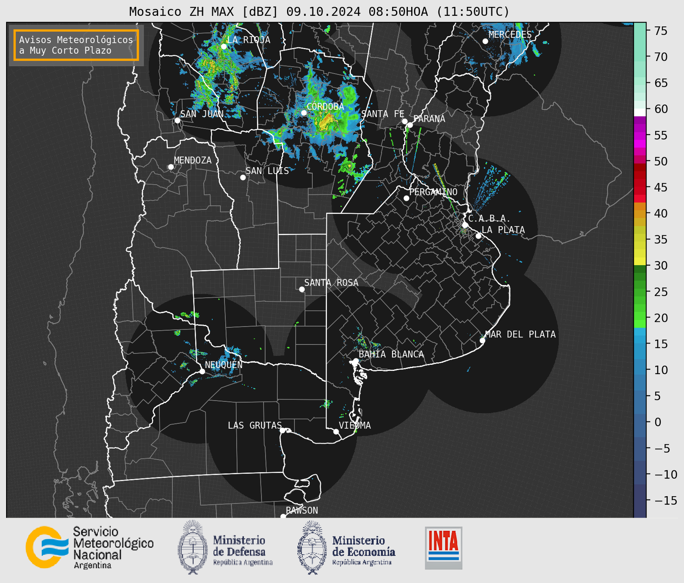Select the La Rioja city marker
Viewport: 684px width, 583px height.
point(224,47)
